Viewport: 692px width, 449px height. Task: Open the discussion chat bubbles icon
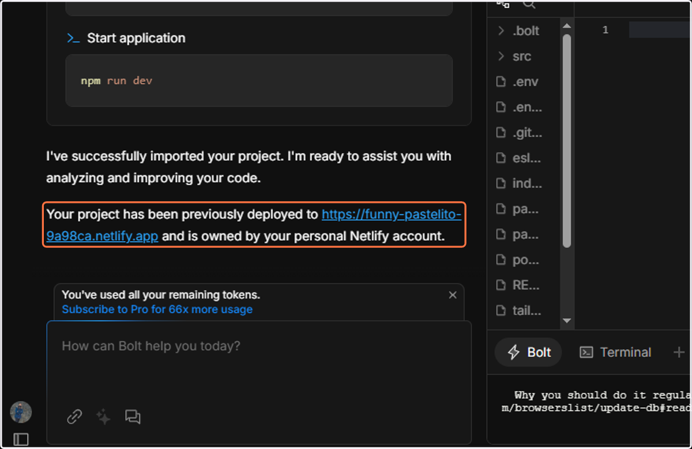pos(133,417)
